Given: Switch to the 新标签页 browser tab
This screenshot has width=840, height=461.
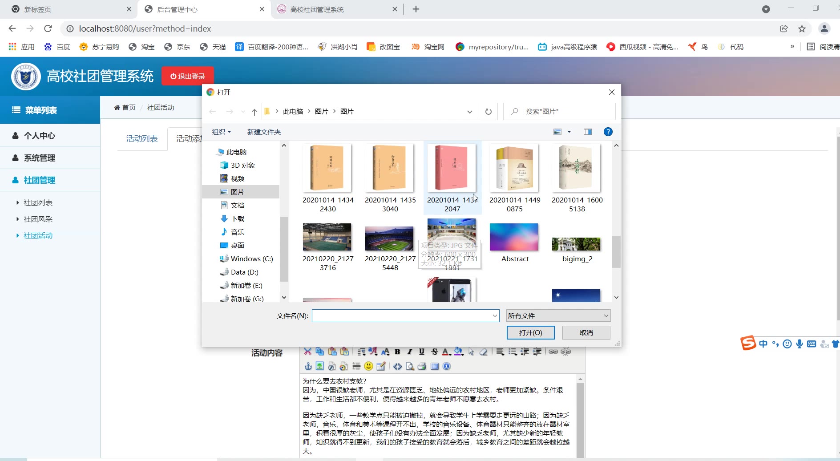Looking at the screenshot, I should [71, 9].
